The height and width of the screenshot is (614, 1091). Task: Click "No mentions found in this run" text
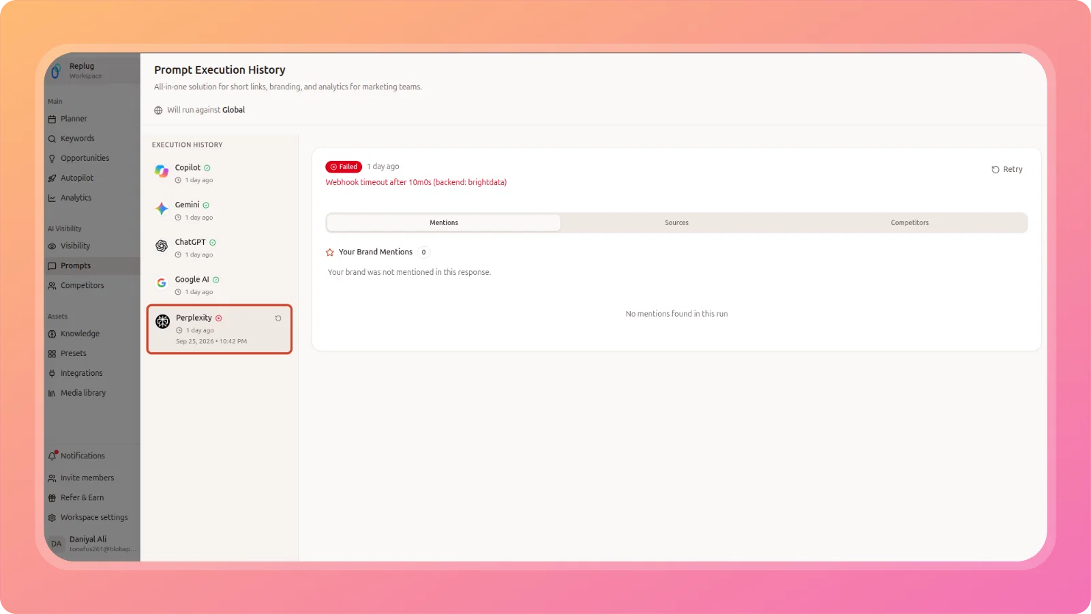click(x=676, y=314)
